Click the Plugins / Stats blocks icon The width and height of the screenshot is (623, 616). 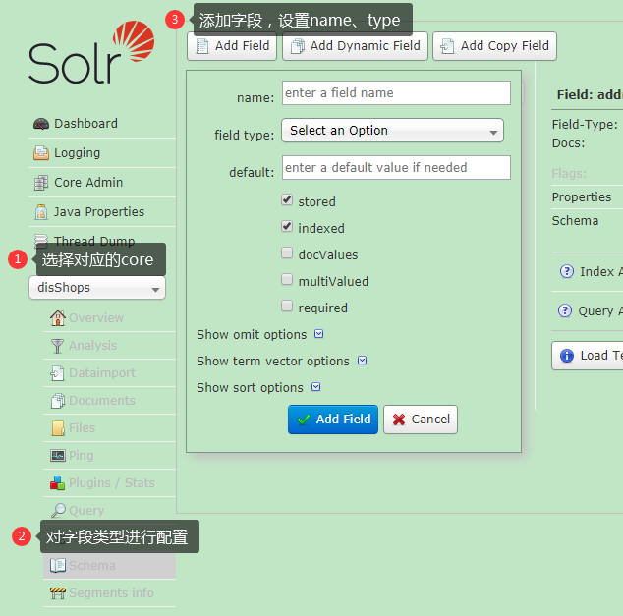pyautogui.click(x=58, y=483)
